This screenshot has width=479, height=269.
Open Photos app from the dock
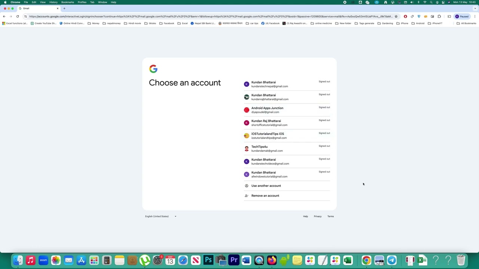tap(56, 260)
